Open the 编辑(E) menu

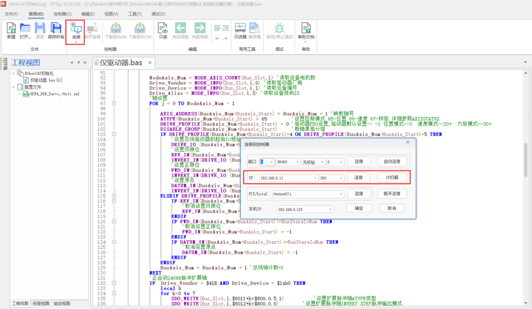pos(89,14)
